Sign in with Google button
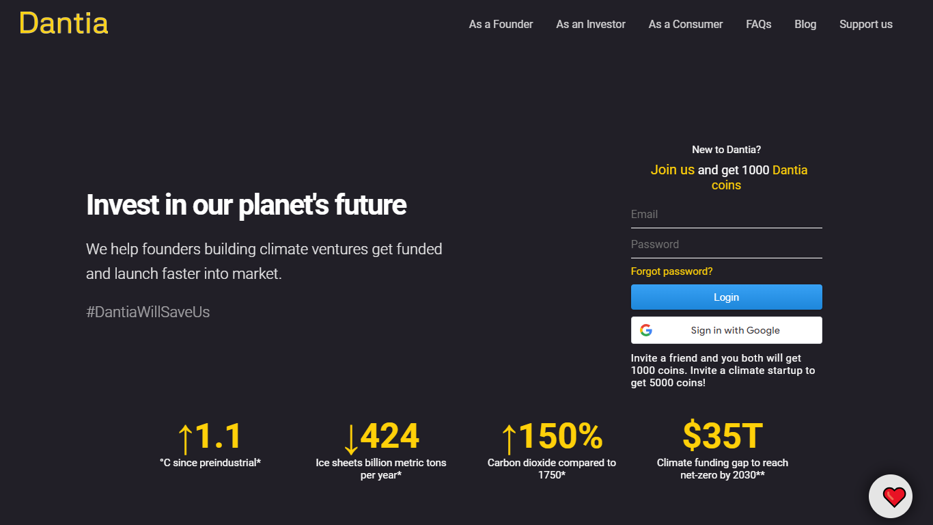 [727, 330]
